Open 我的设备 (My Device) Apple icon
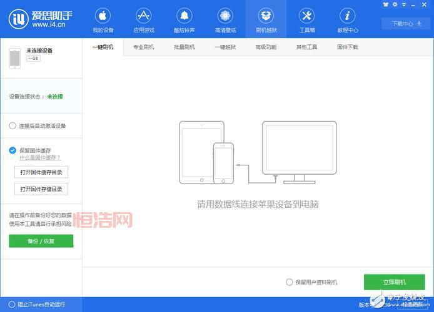Screen dimensions: 434x312 coord(103,16)
